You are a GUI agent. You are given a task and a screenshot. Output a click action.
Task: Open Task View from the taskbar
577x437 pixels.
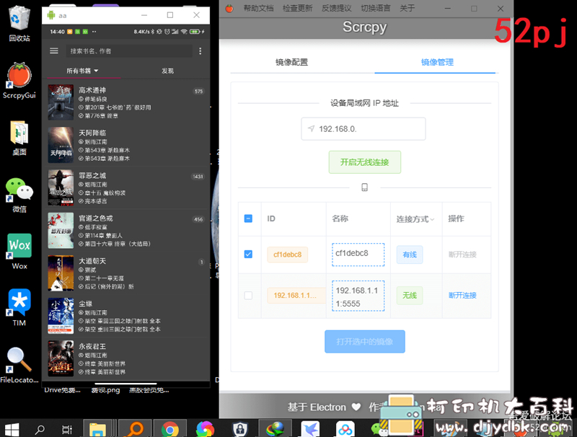click(x=67, y=429)
